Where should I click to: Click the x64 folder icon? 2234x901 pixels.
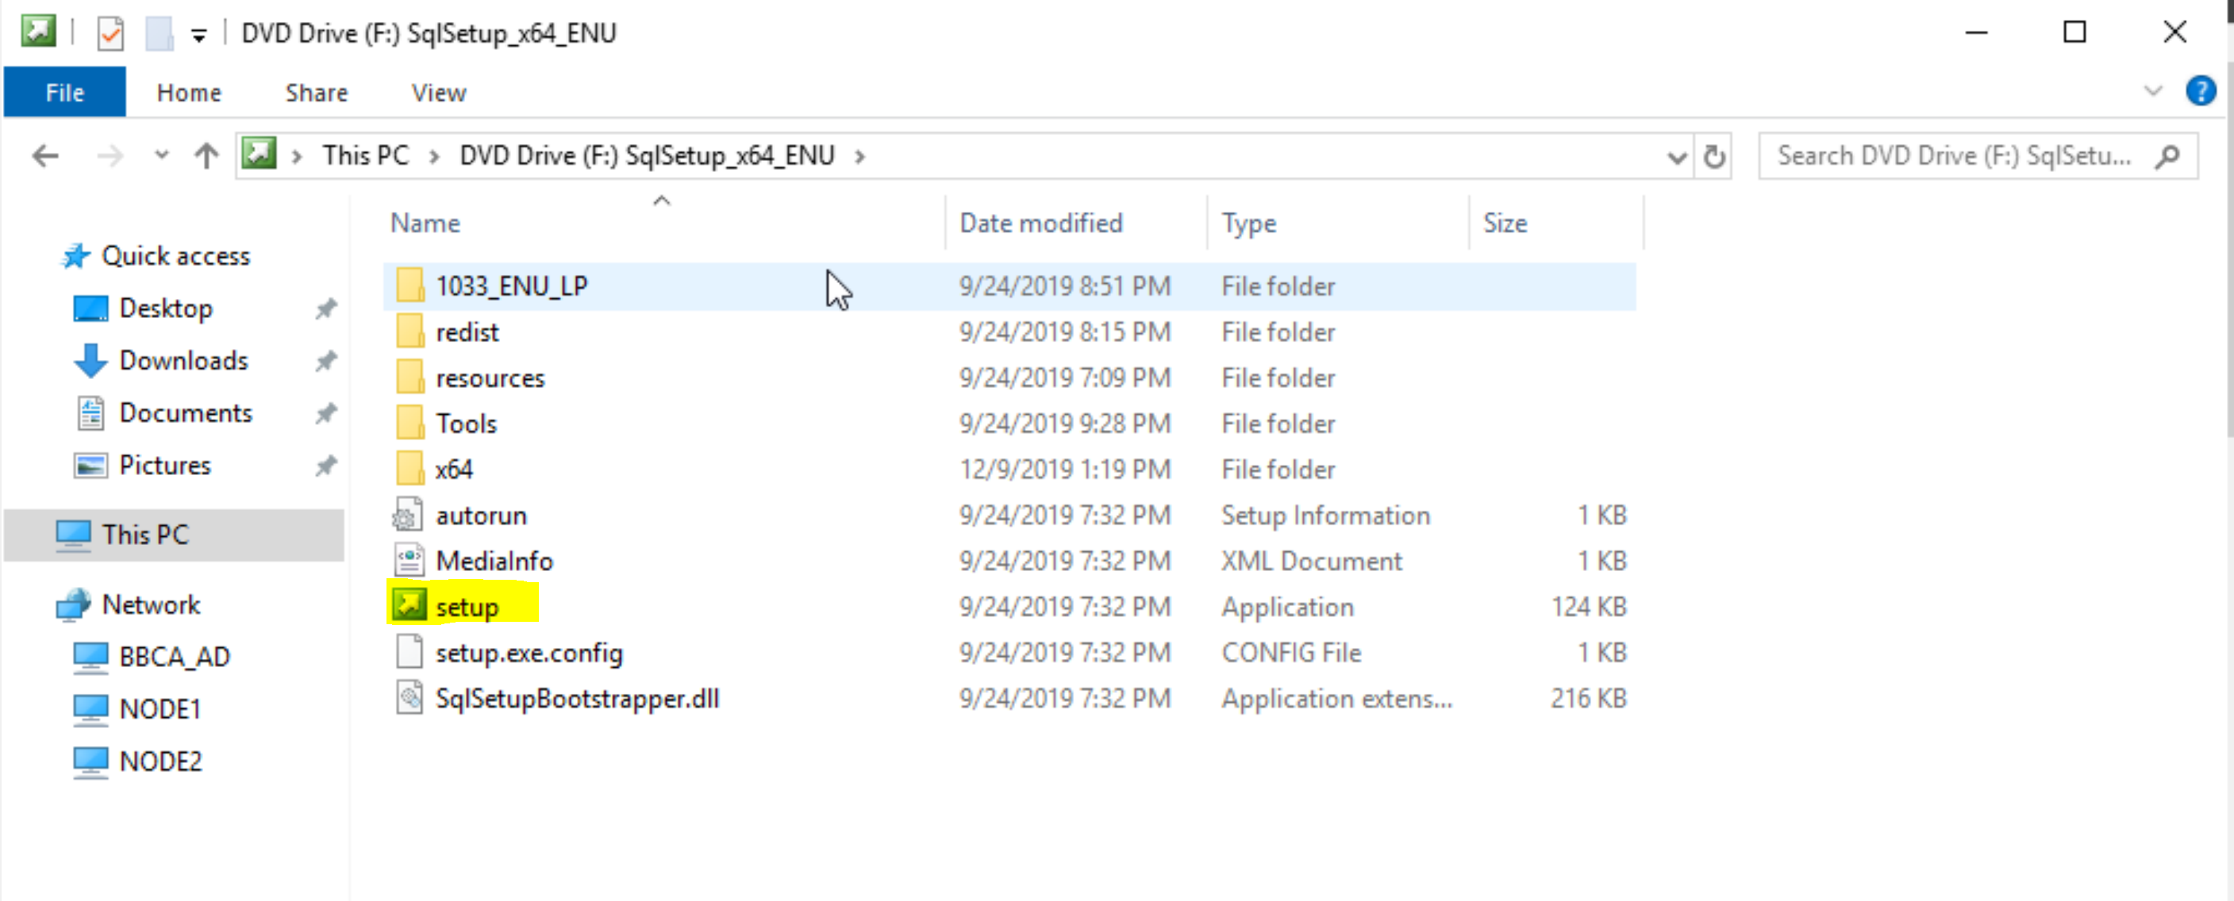tap(410, 469)
